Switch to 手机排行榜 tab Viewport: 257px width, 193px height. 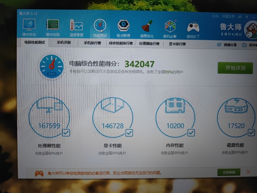92,43
